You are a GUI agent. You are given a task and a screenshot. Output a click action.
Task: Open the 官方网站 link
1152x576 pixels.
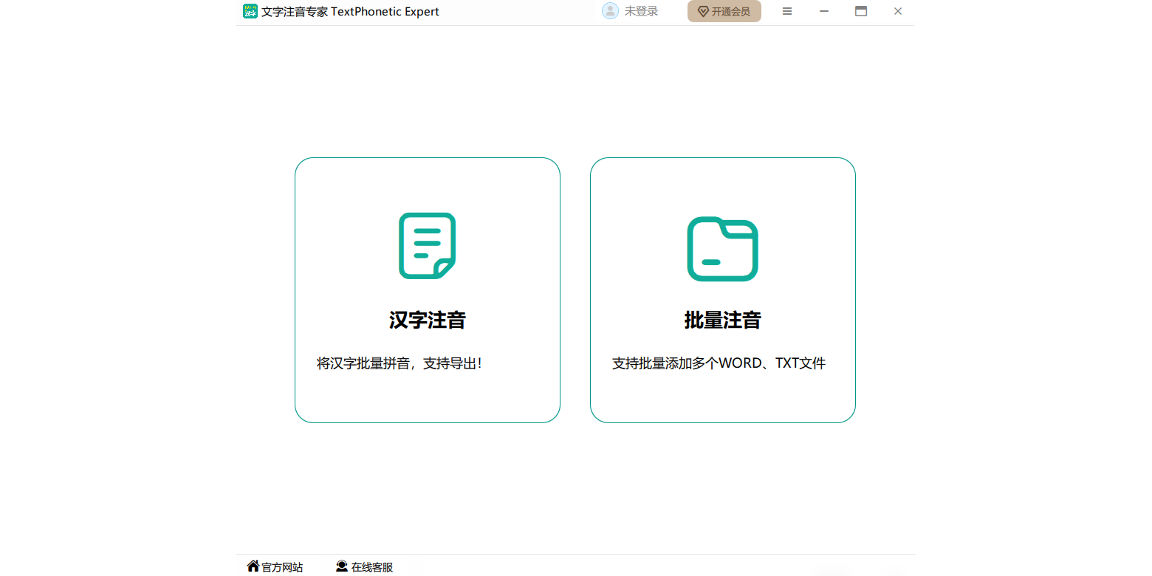pyautogui.click(x=282, y=567)
